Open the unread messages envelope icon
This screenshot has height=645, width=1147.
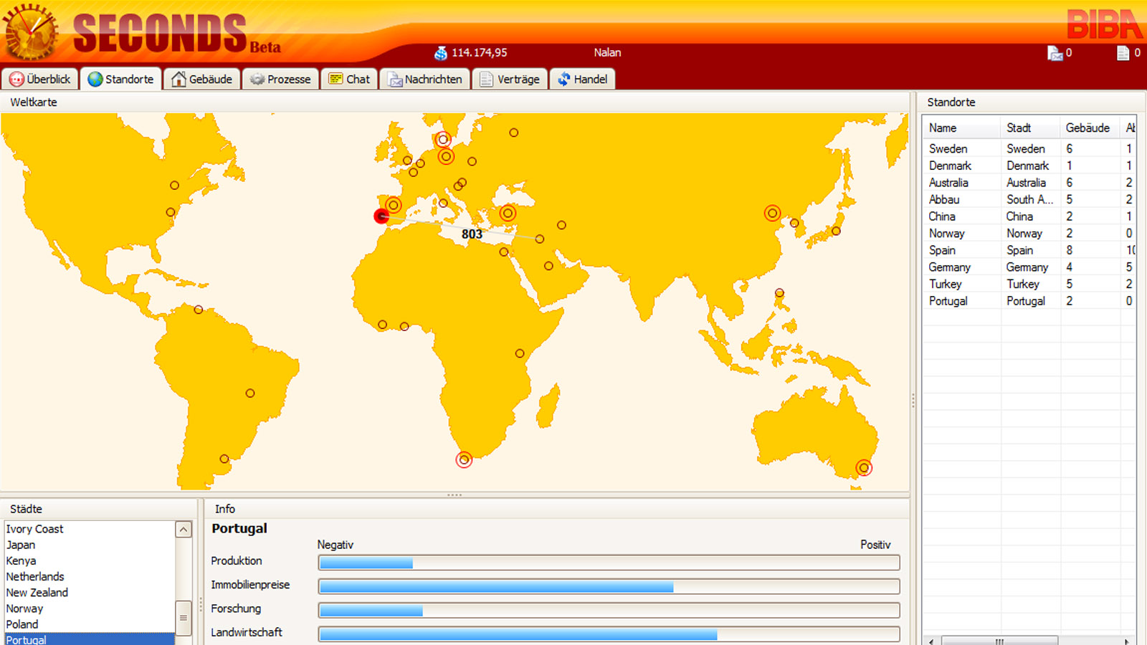[1055, 53]
